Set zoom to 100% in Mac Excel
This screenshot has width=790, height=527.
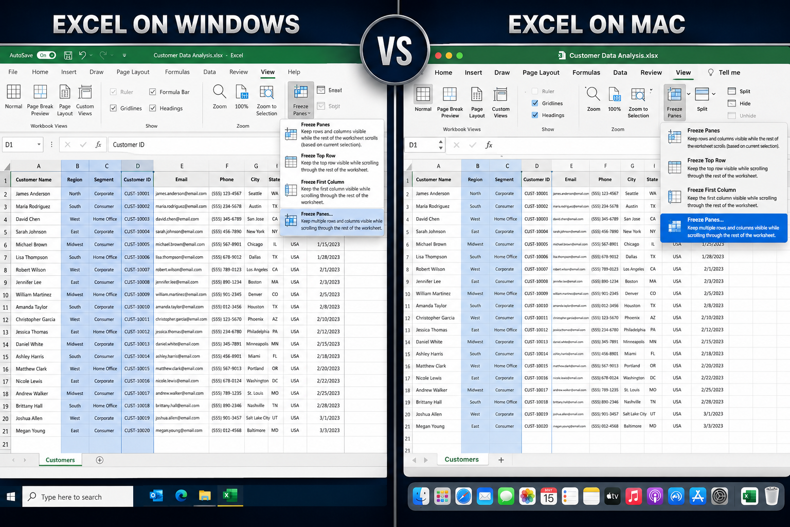615,99
